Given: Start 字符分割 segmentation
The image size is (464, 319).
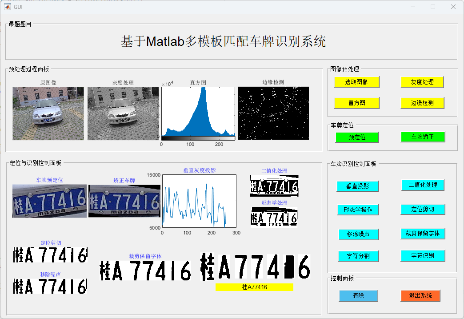Looking at the screenshot, I should point(358,256).
